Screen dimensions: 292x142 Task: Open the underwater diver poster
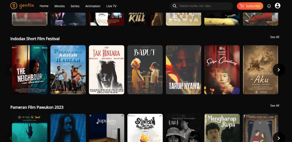[x=29, y=128]
